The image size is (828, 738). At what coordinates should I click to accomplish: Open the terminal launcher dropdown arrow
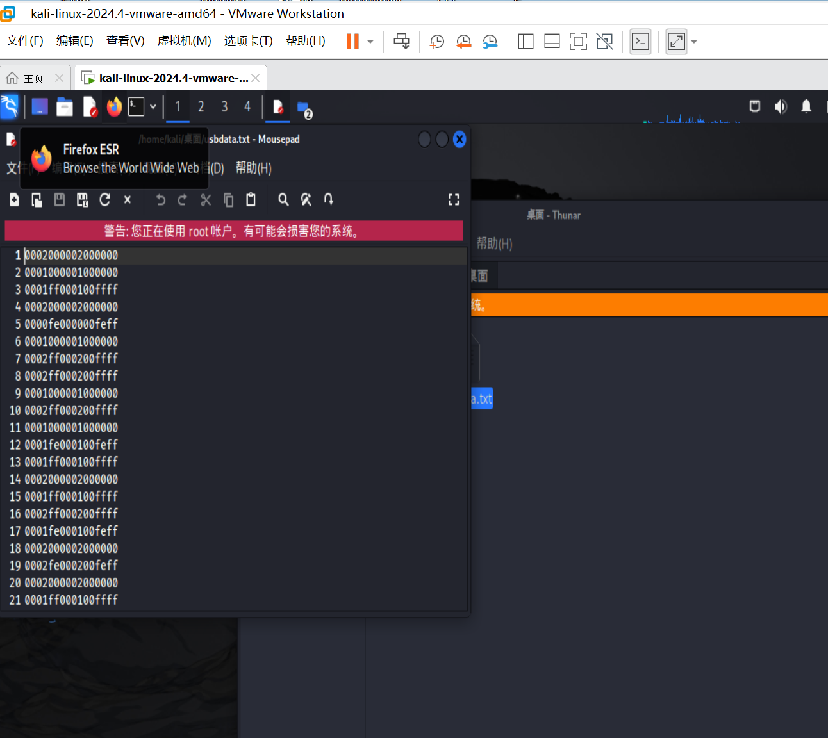(x=153, y=107)
